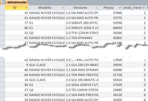Viewport: 148px width, 101px height.
Task: Click Unita_Vend cell in row ID 27
Action: click(x=134, y=90)
